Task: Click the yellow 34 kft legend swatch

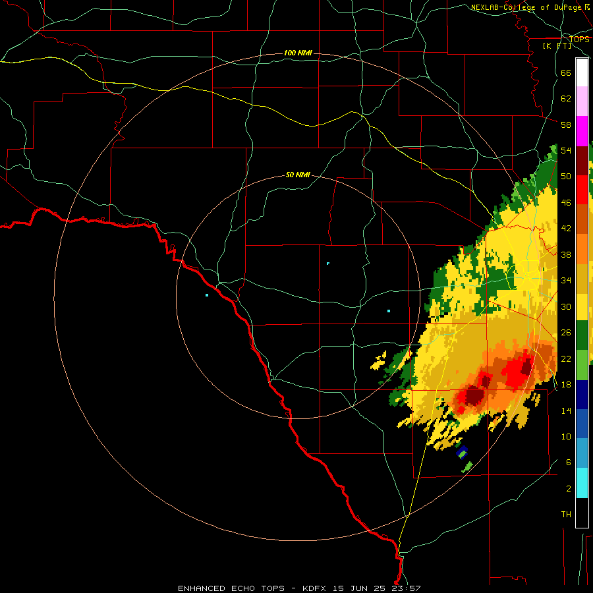Action: point(582,307)
